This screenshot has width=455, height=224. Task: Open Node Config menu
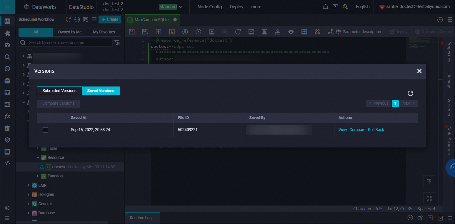coord(210,7)
